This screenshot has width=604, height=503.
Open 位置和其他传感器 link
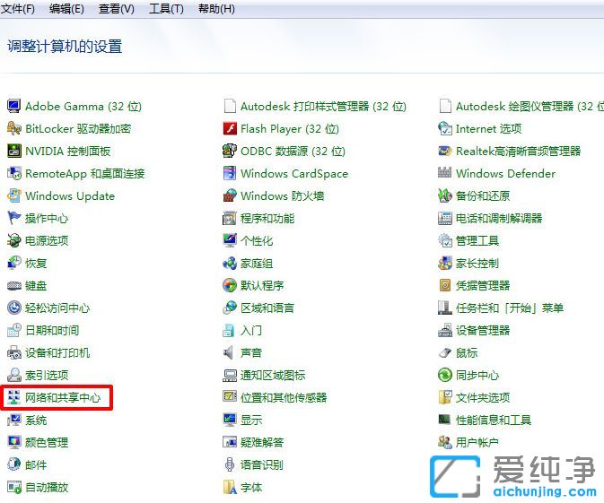[284, 397]
